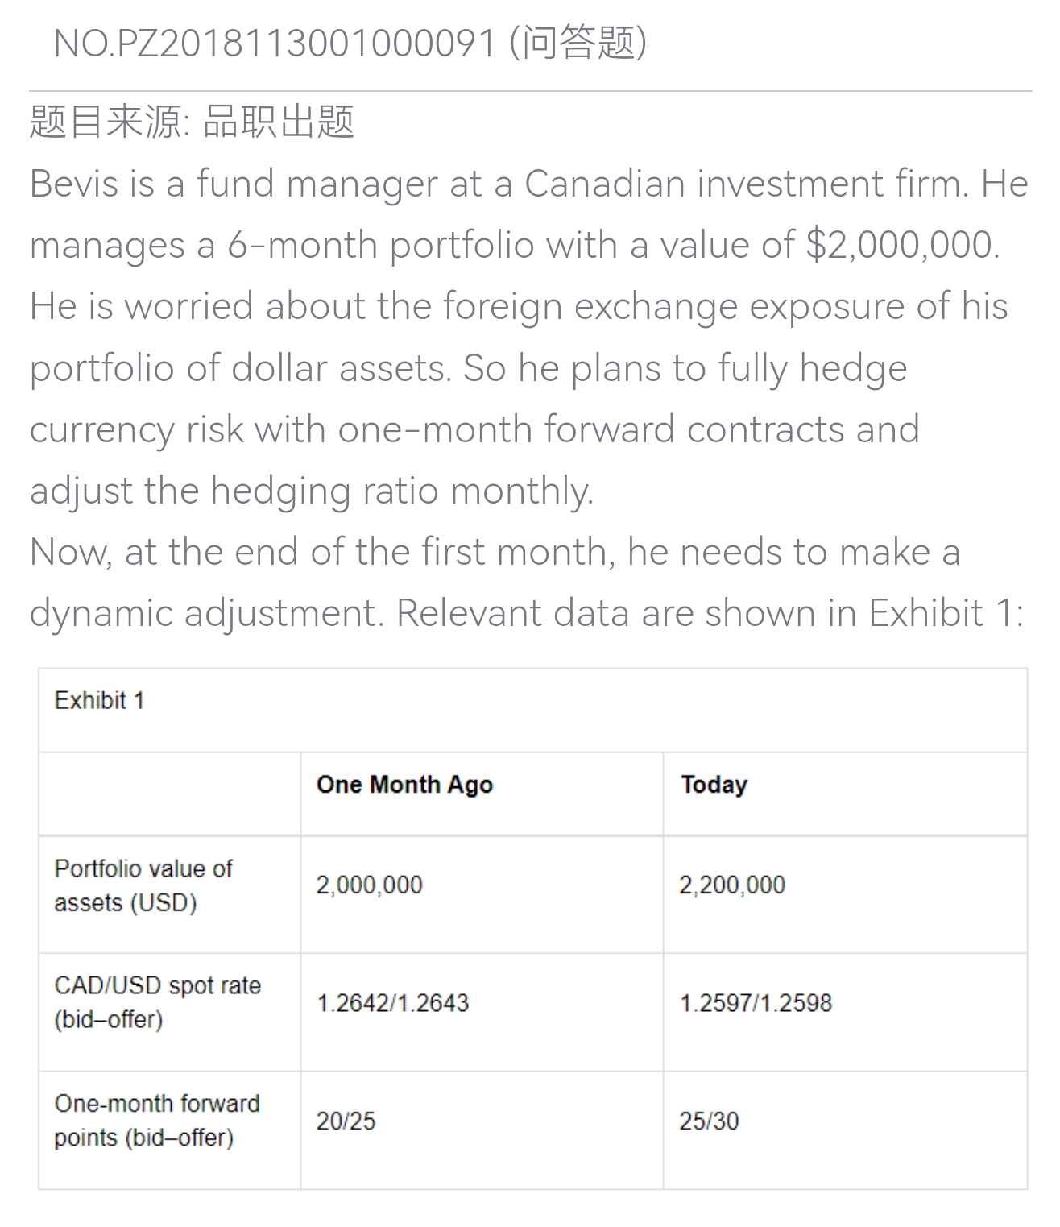Click the empty top-left header cell of the table
This screenshot has width=1060, height=1227.
pos(169,794)
